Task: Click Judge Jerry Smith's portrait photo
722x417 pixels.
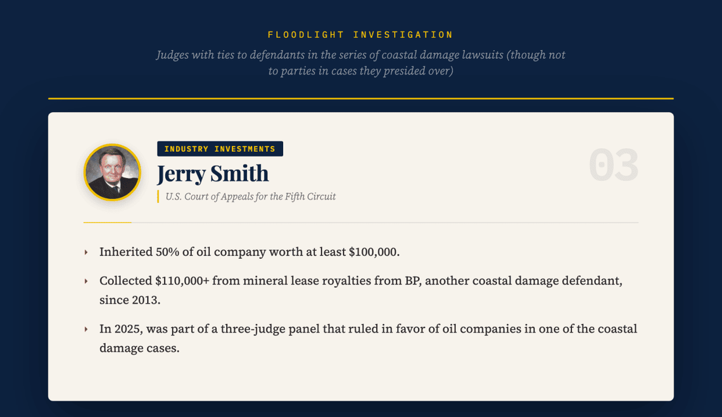Action: pyautogui.click(x=112, y=172)
